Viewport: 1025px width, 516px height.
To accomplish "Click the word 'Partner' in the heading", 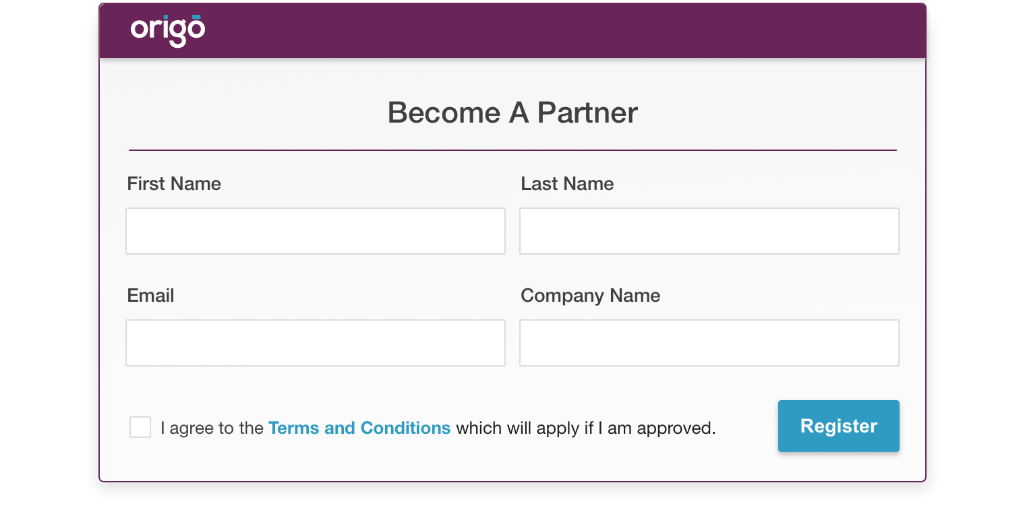I will (587, 112).
